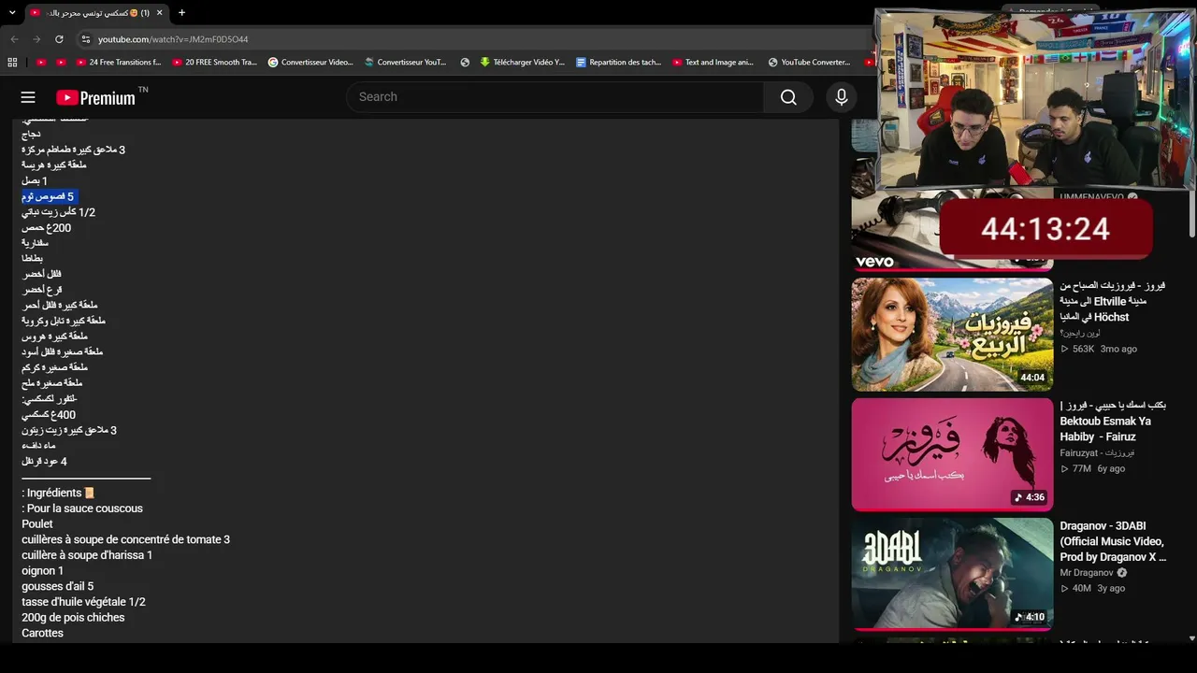Click the 'Ingrédients' heading line
1197x673 pixels.
point(58,493)
